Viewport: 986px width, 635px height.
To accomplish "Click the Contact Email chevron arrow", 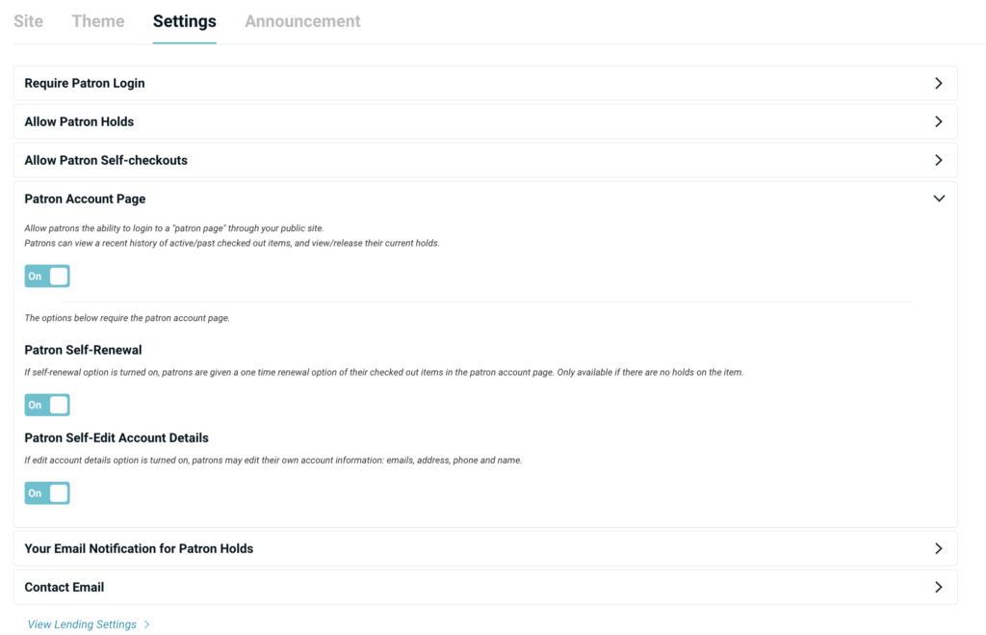I will [x=939, y=587].
